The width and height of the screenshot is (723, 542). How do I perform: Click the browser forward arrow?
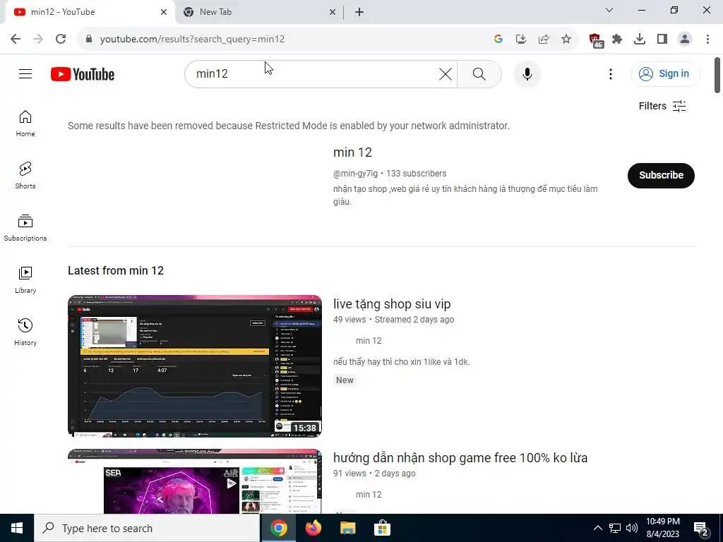pyautogui.click(x=38, y=39)
